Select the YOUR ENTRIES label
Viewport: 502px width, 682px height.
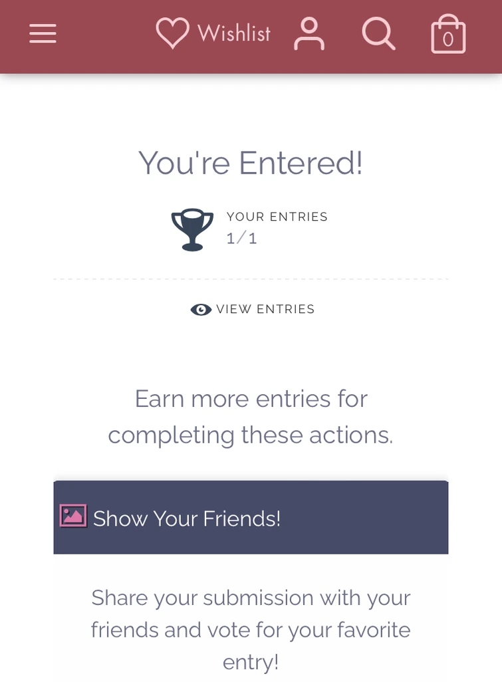[x=277, y=217]
